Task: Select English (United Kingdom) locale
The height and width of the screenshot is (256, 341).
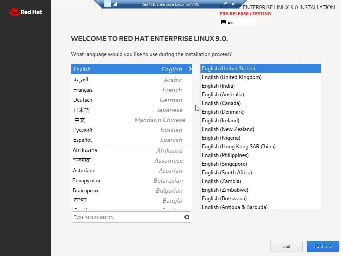Action: (x=260, y=77)
